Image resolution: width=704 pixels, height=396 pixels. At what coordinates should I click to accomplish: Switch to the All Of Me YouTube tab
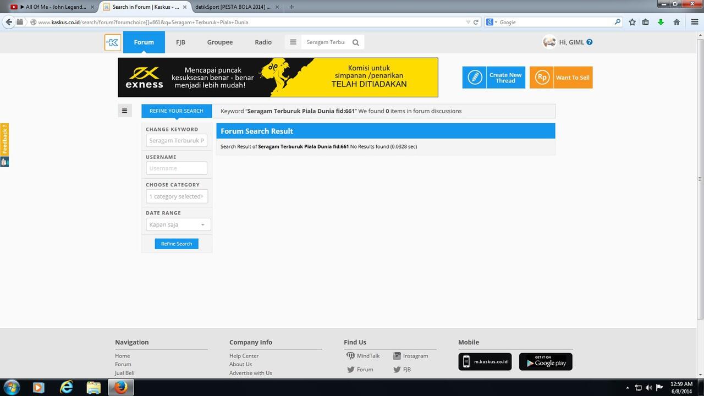tap(53, 7)
